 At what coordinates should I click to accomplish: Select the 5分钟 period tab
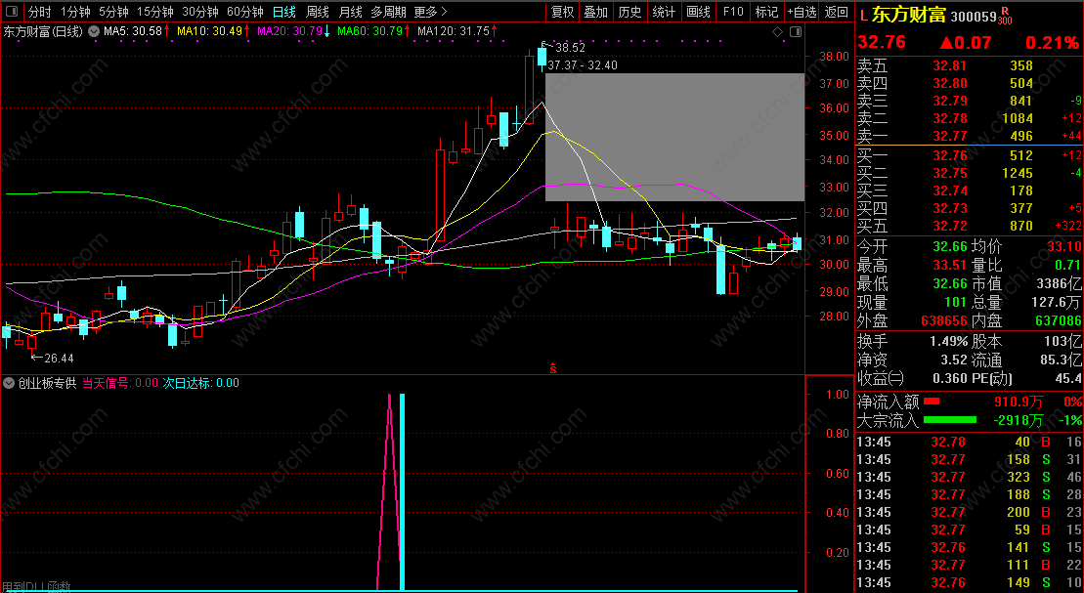[x=113, y=12]
